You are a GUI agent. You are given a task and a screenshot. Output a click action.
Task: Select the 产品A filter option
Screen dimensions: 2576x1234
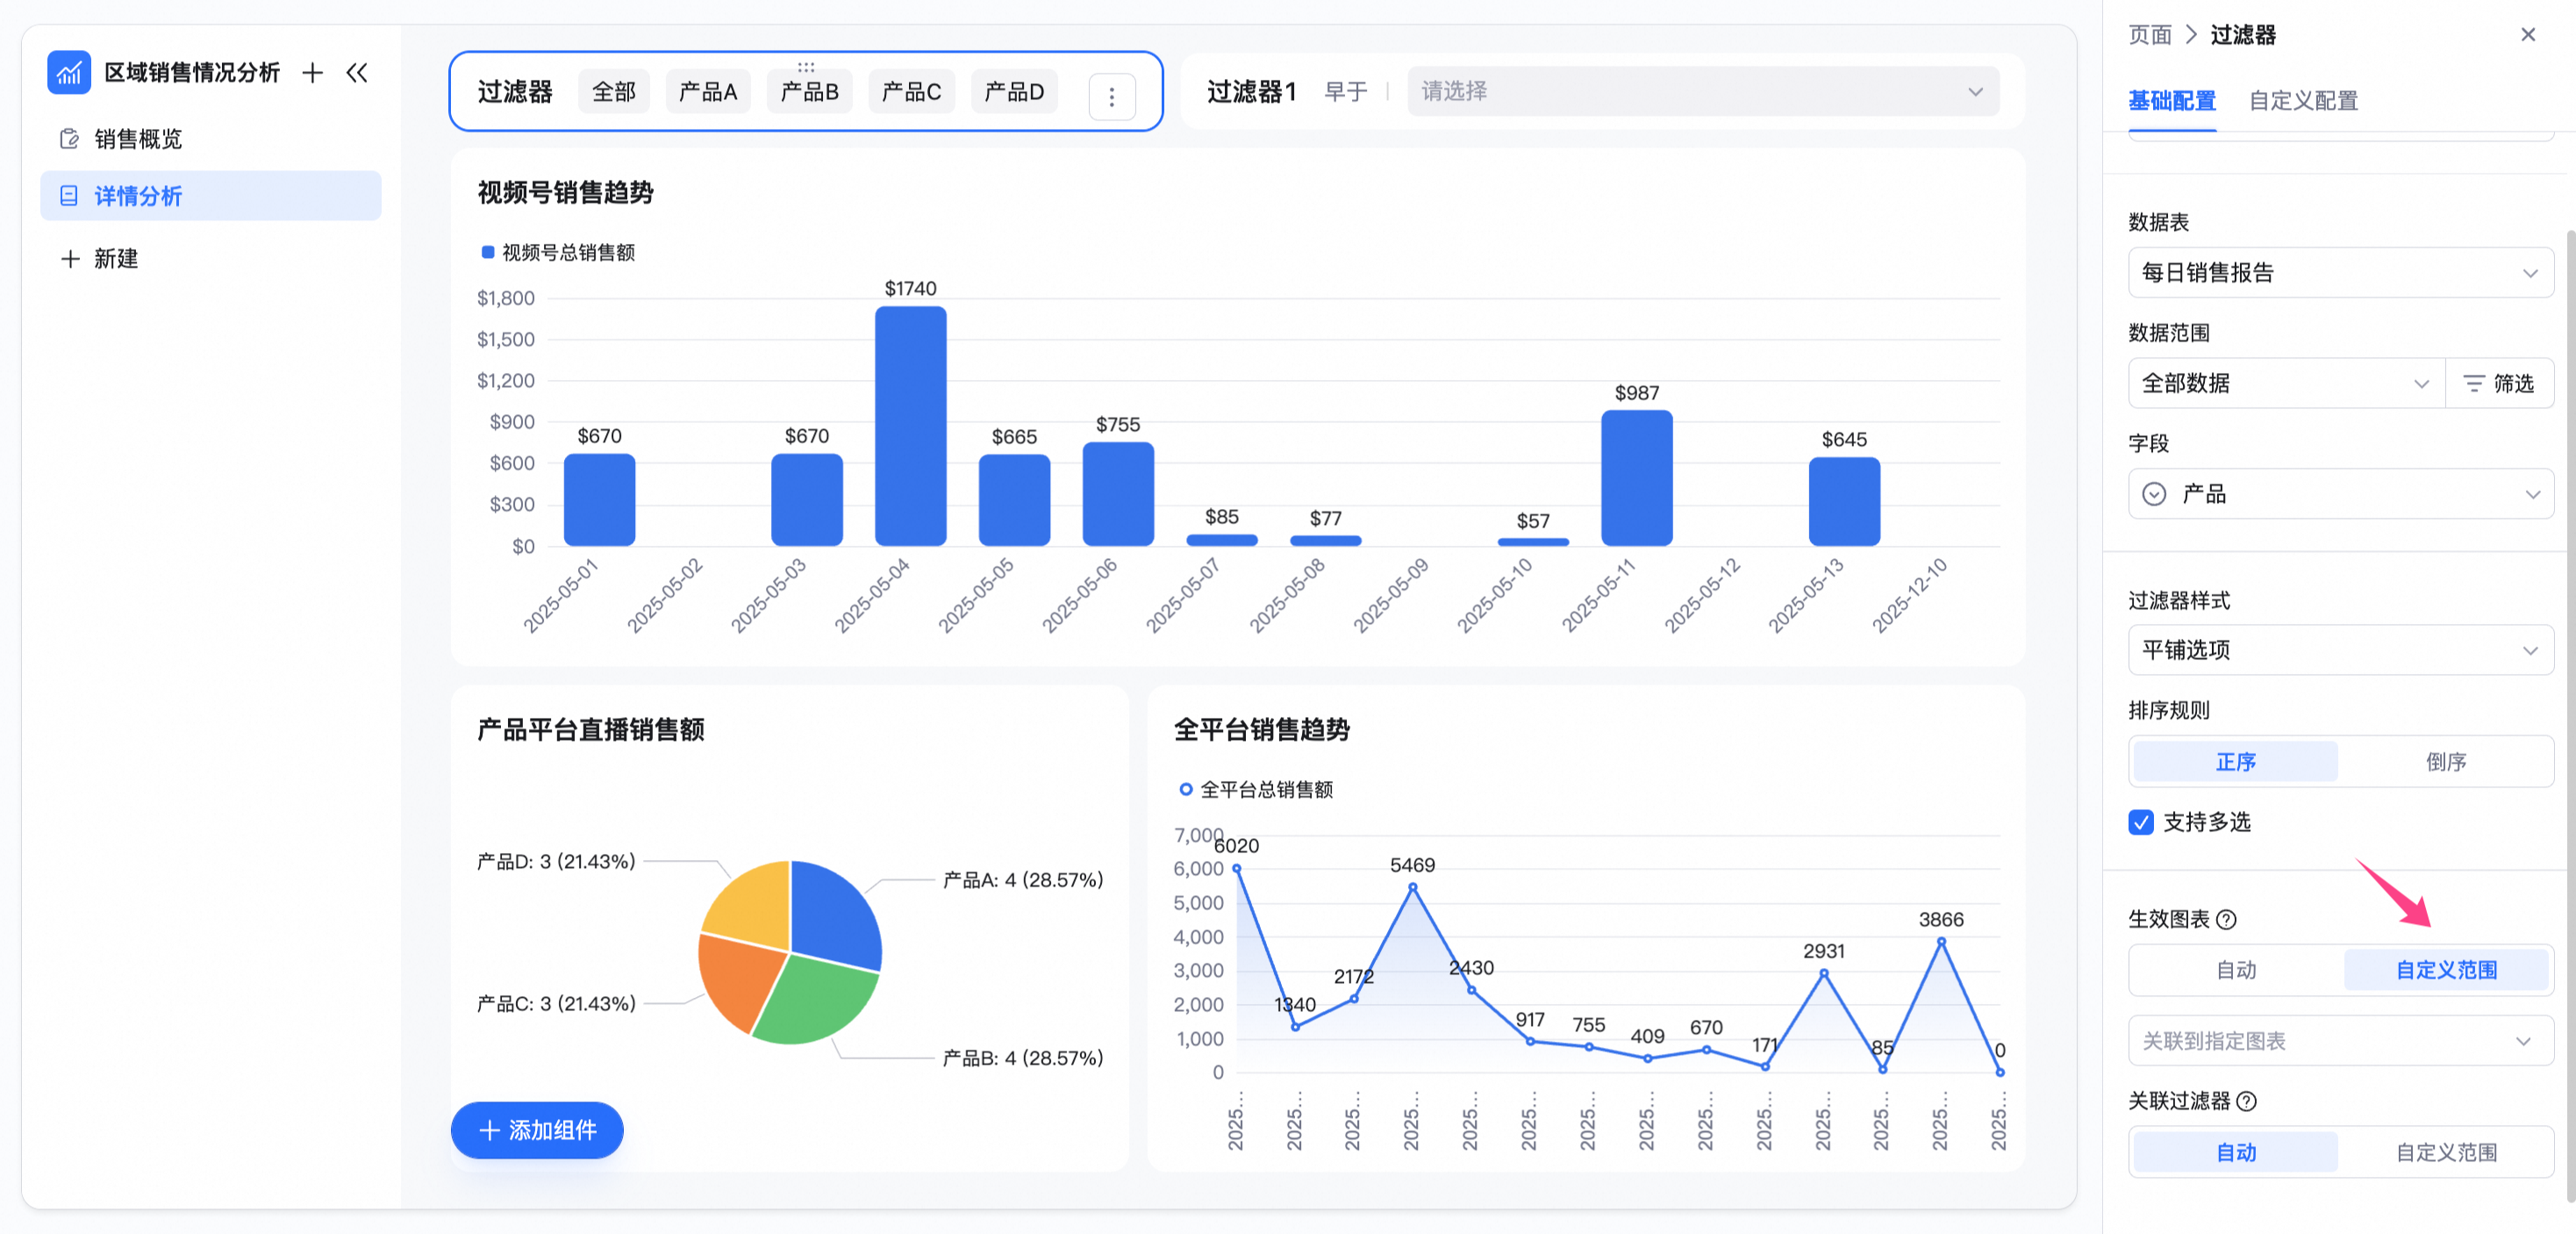tap(707, 92)
